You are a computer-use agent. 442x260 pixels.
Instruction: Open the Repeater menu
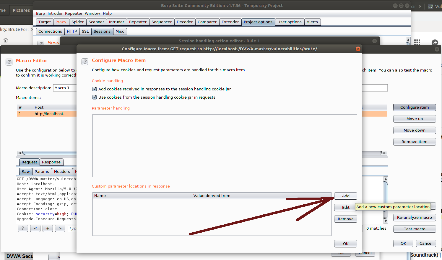pos(74,13)
